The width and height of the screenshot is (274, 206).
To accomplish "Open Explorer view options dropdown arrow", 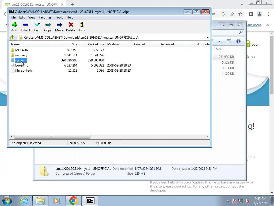I will [x=220, y=41].
